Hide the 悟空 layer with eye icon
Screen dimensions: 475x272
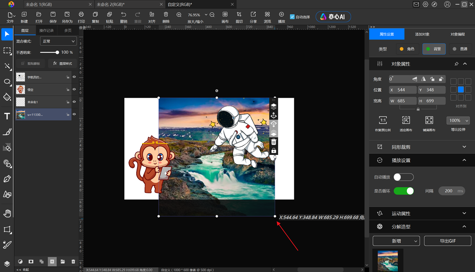tap(74, 89)
